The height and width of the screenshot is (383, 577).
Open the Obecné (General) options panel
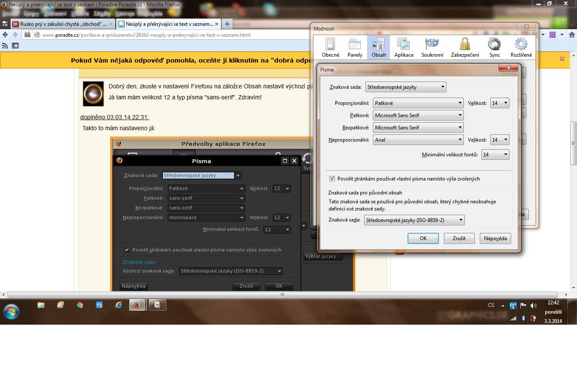click(x=330, y=47)
